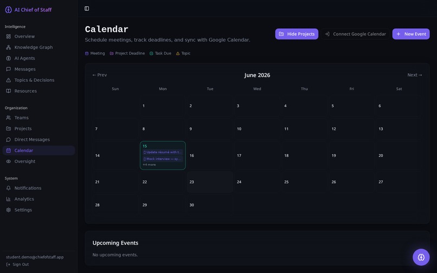
Task: Select June 12 on the calendar
Action: [352, 129]
